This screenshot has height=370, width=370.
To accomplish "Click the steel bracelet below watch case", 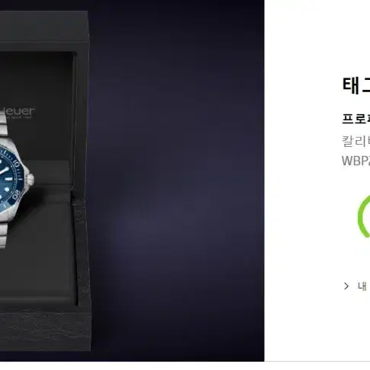I will click(x=4, y=234).
